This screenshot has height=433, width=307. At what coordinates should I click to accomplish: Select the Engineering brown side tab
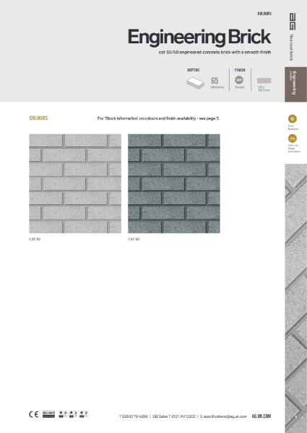click(x=295, y=84)
